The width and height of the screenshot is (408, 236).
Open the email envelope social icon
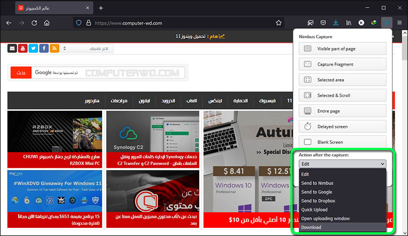pos(12,48)
